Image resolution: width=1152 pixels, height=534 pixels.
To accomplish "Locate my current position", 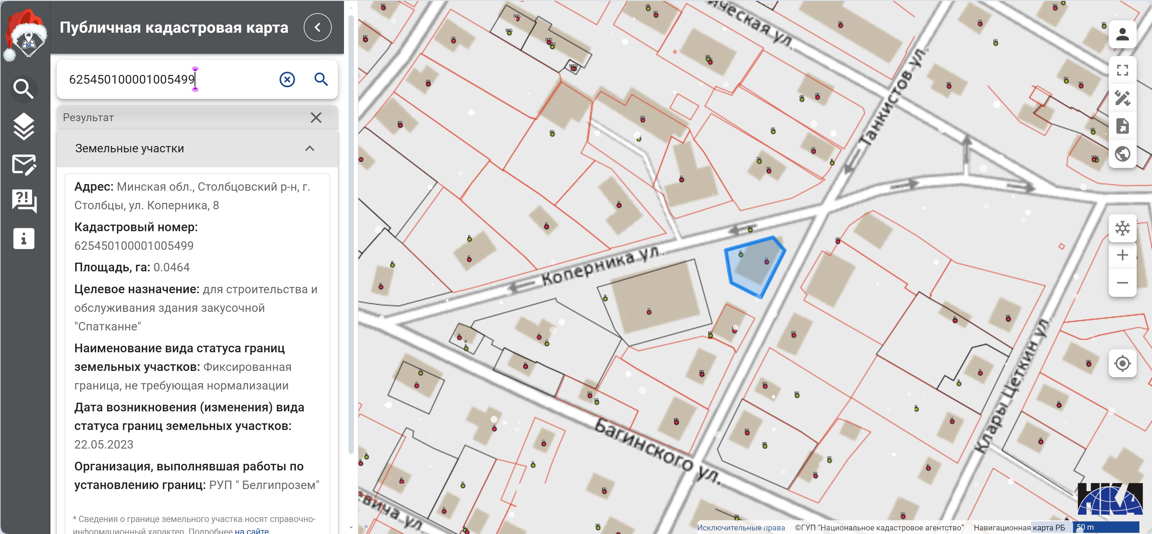I will click(x=1122, y=363).
